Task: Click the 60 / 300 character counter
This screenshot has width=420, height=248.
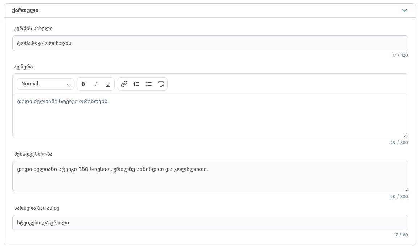Action: click(x=399, y=197)
